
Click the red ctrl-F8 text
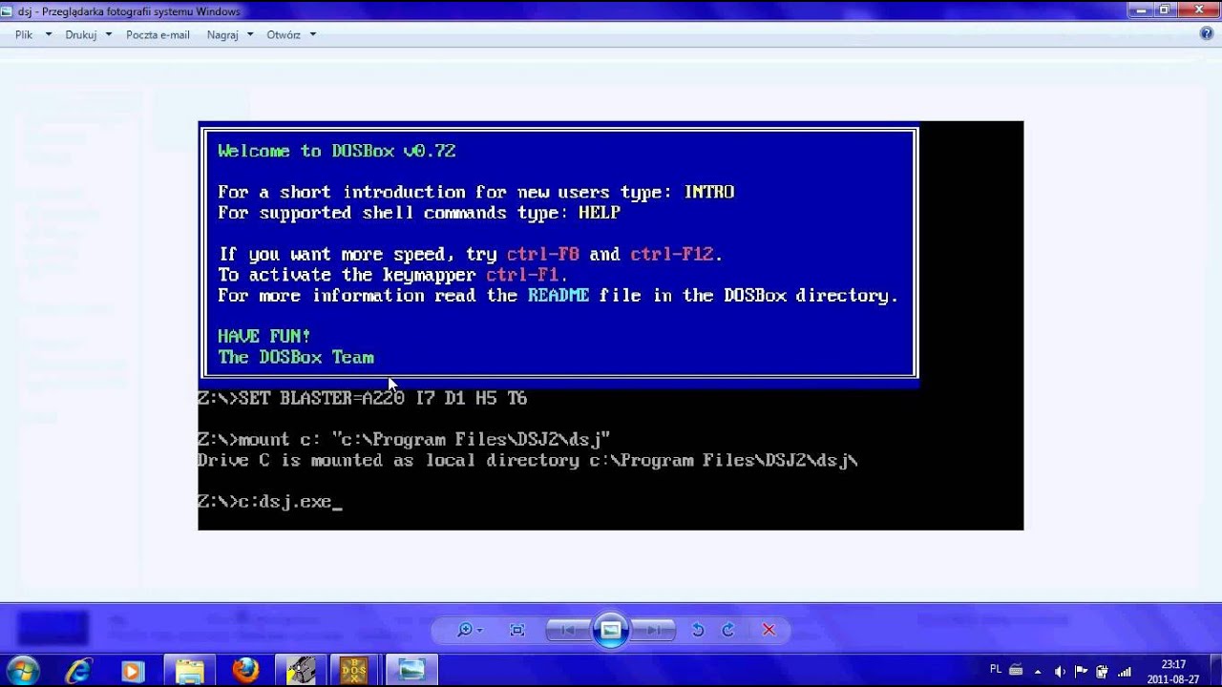542,254
